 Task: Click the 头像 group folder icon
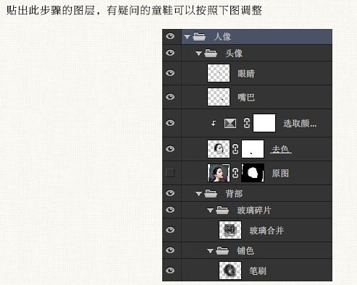211,53
